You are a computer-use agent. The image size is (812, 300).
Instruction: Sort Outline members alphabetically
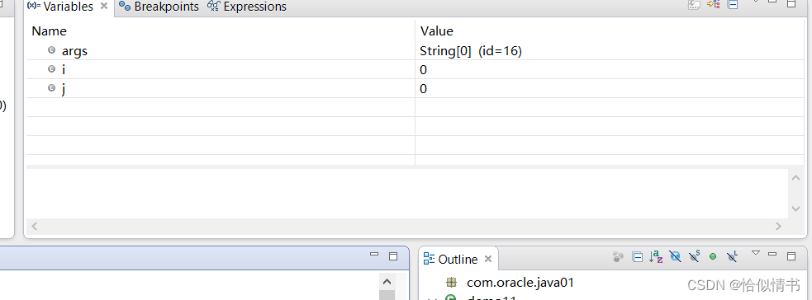tap(656, 256)
